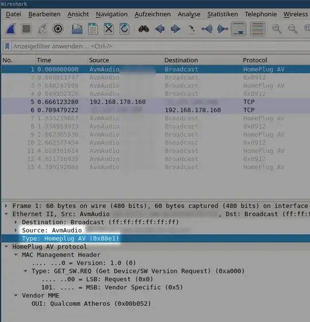Viewport: 310px width, 322px height.
Task: Open the Statistiken menu
Action: 223,14
